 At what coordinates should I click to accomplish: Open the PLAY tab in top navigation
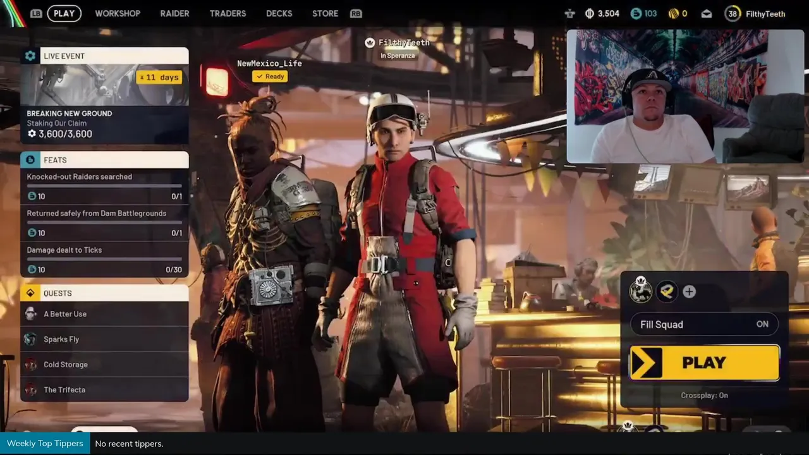tap(64, 13)
